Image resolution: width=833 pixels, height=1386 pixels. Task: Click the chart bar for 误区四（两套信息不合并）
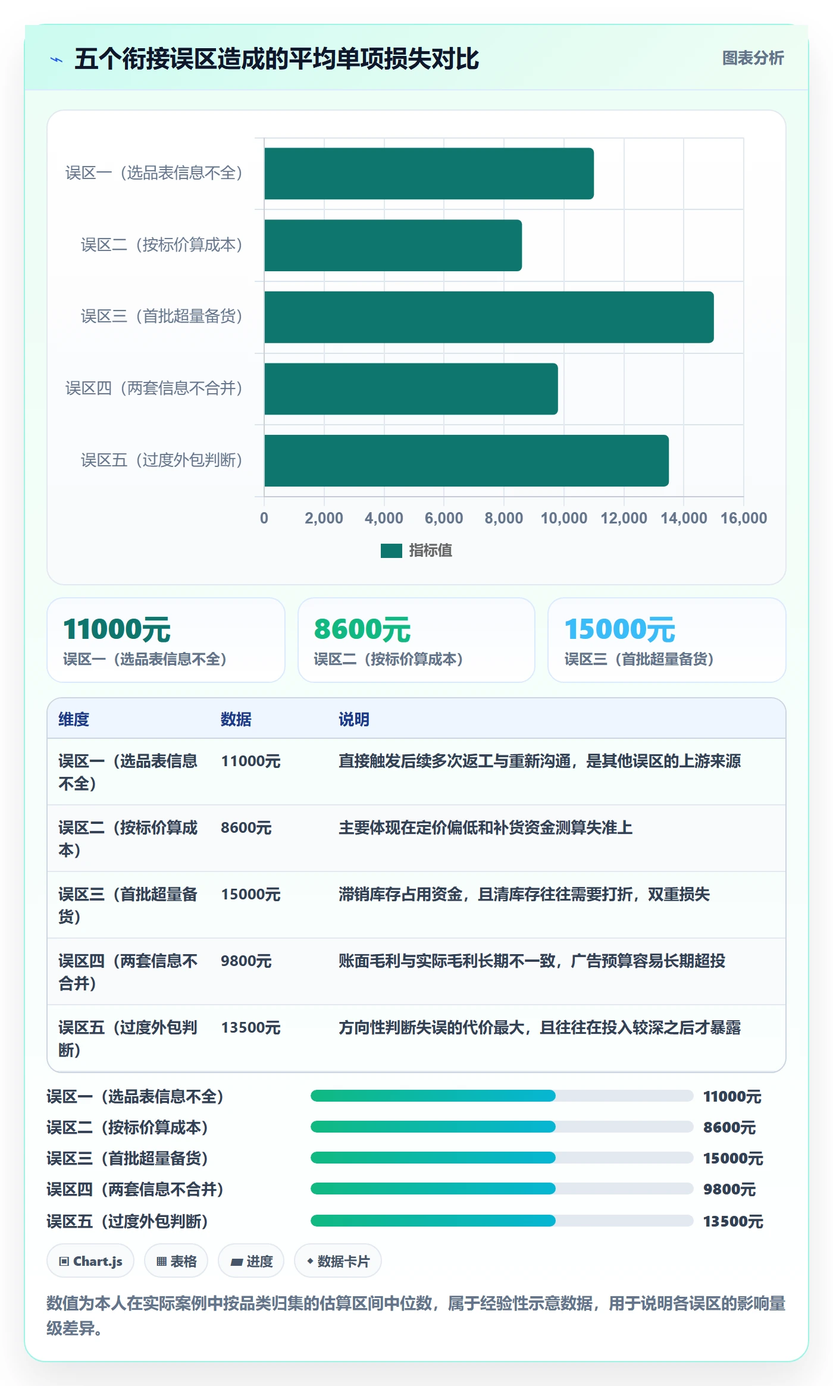[x=411, y=389]
